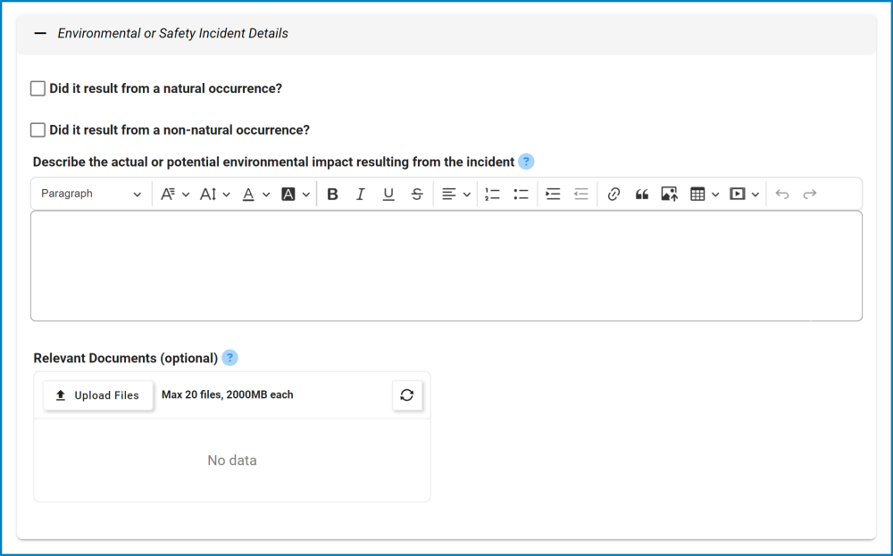Screen dimensions: 893x556
Task: Open the font color picker
Action: 255,194
